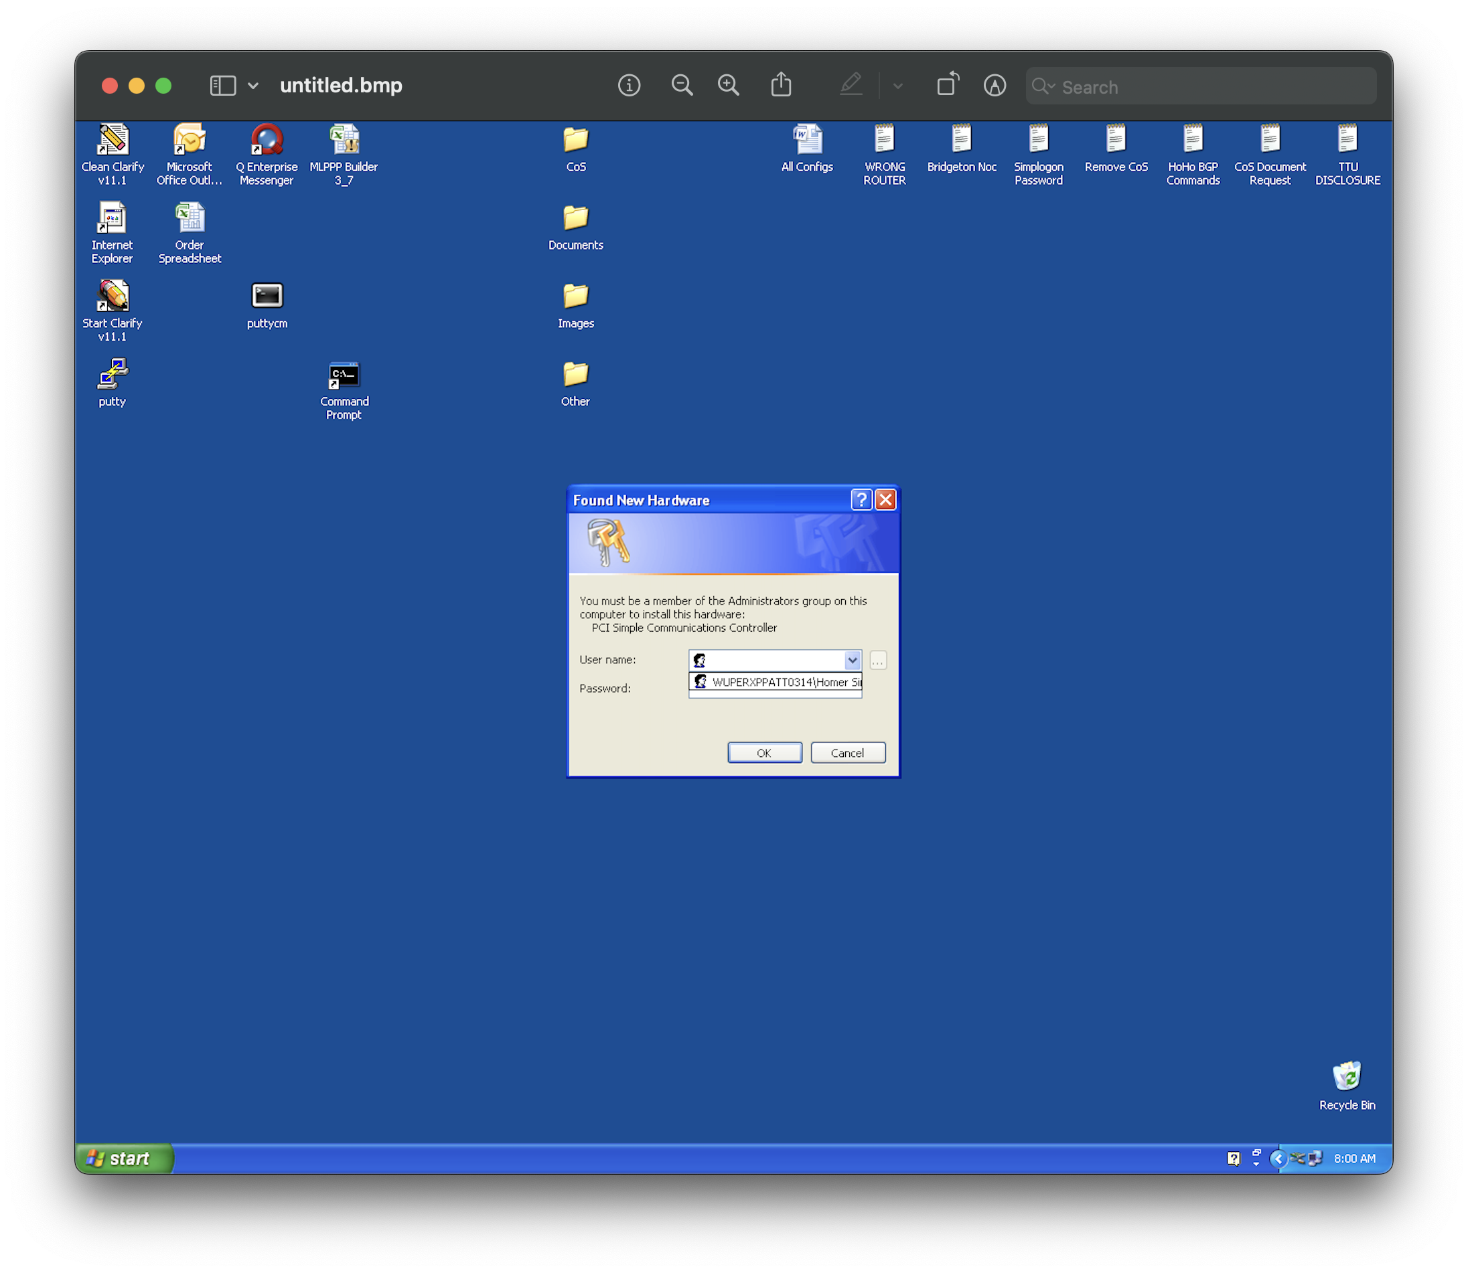The width and height of the screenshot is (1468, 1273).
Task: Open the sidebar view mode chevron
Action: click(x=253, y=86)
